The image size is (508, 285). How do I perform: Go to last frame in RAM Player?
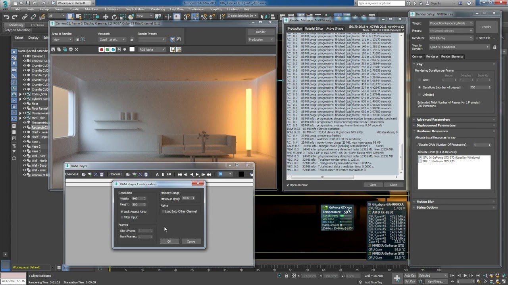tap(209, 174)
